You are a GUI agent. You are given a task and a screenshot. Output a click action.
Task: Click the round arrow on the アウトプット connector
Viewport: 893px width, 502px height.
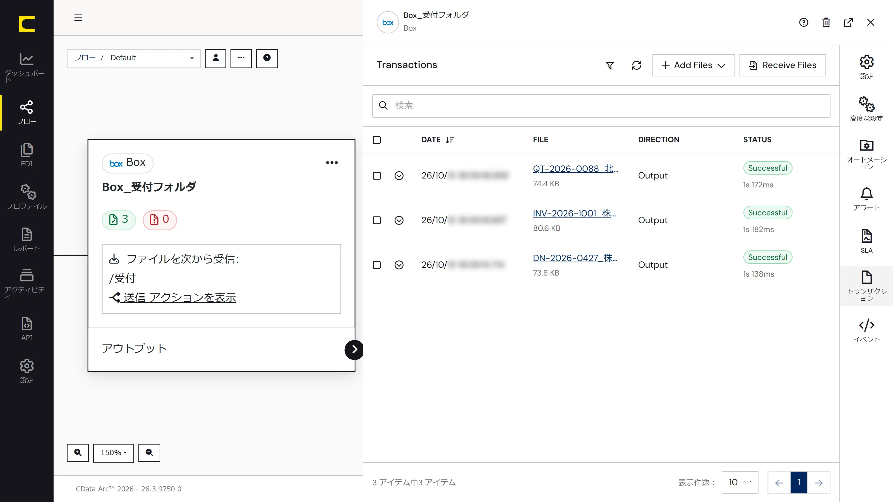pos(354,349)
